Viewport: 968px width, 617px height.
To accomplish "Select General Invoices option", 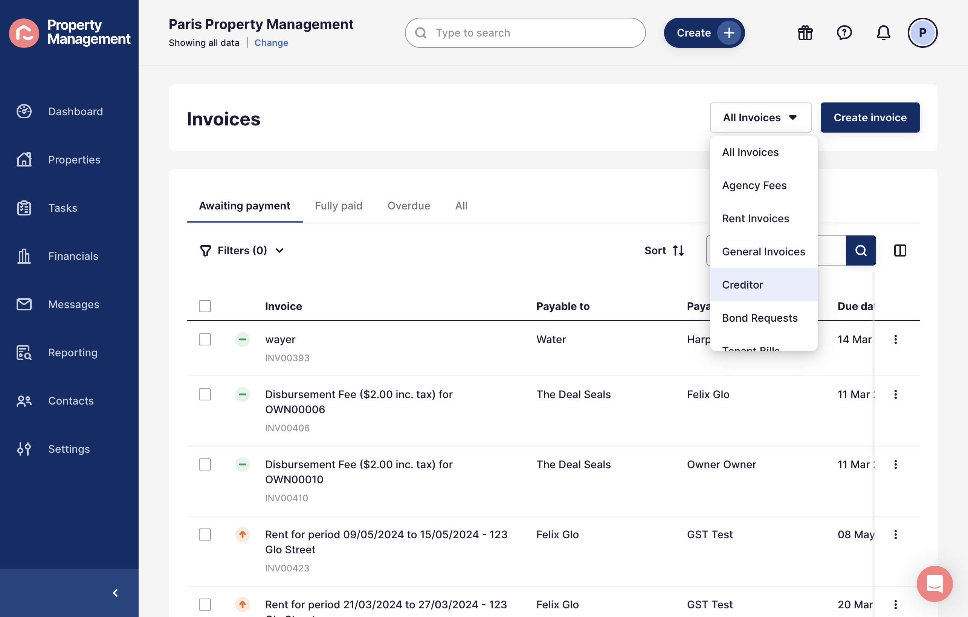I will pos(763,252).
